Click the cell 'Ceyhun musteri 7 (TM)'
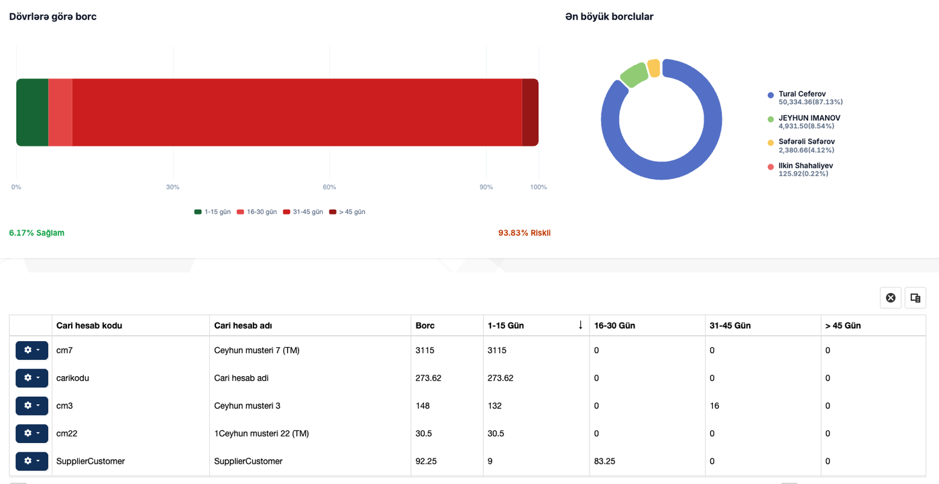 tap(257, 350)
